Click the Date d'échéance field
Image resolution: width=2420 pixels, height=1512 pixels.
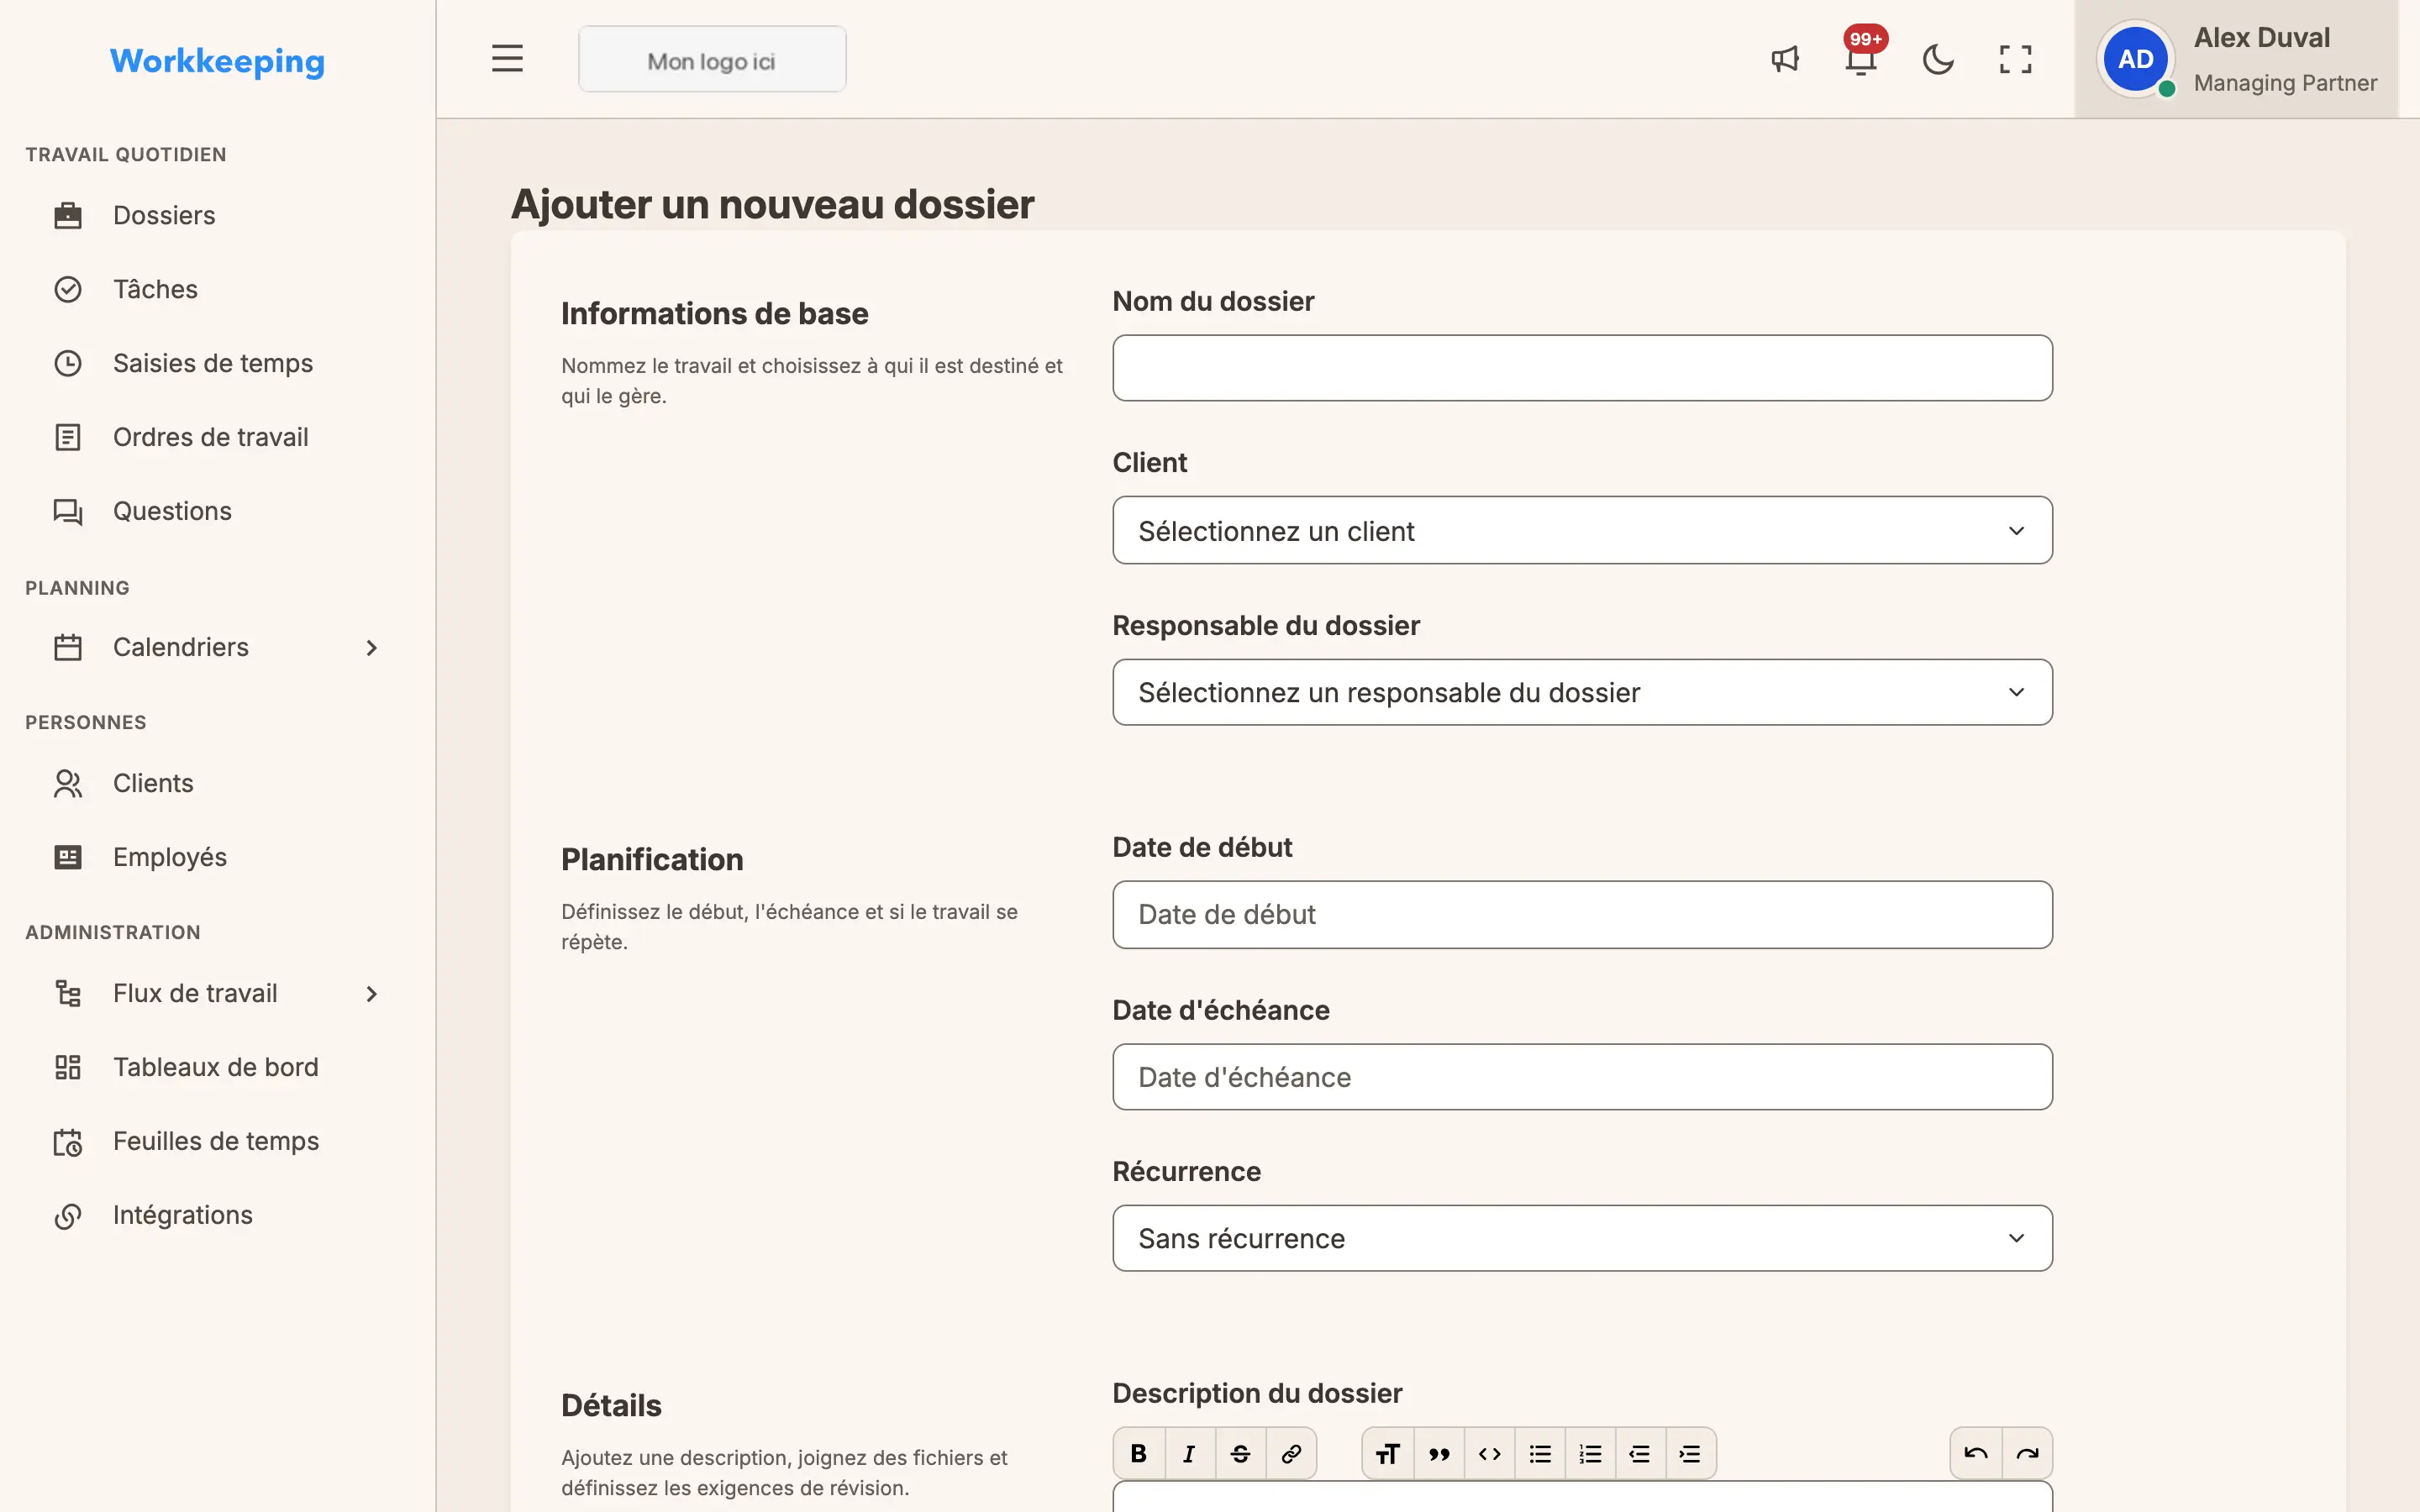pyautogui.click(x=1582, y=1077)
